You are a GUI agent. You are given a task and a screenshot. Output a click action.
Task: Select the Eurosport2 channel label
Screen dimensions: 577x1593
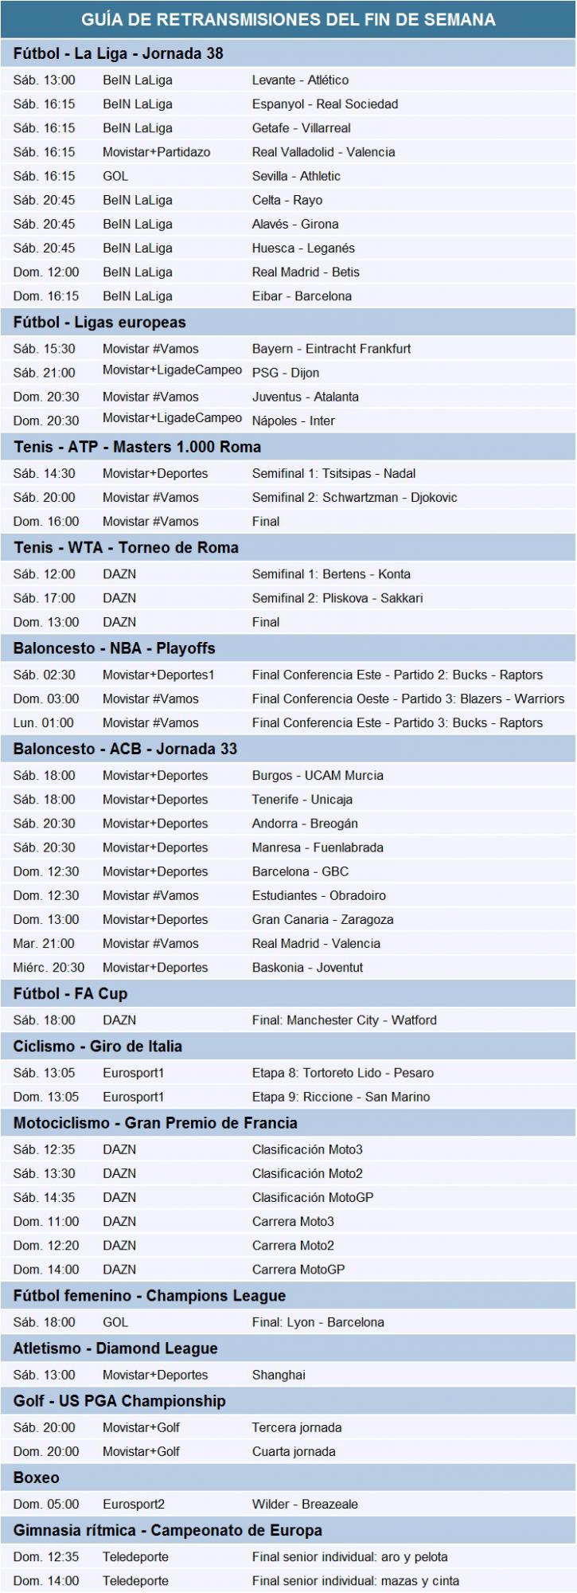pos(134,1505)
